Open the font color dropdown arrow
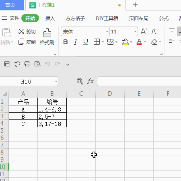 [145, 42]
